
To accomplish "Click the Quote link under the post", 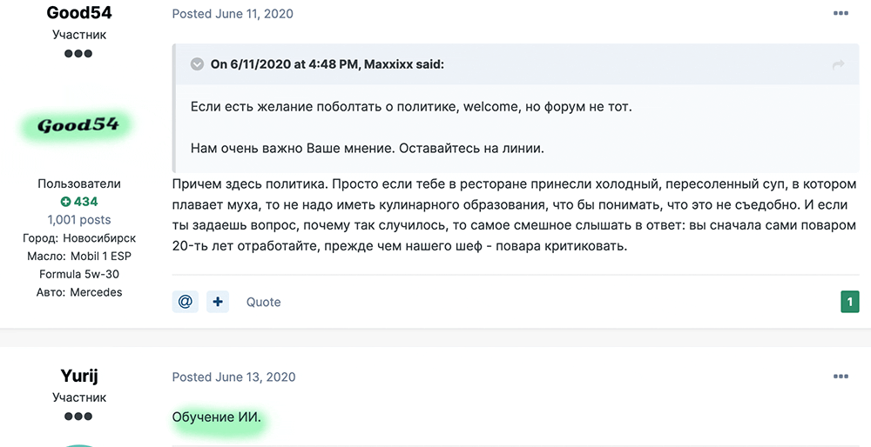I will point(263,303).
